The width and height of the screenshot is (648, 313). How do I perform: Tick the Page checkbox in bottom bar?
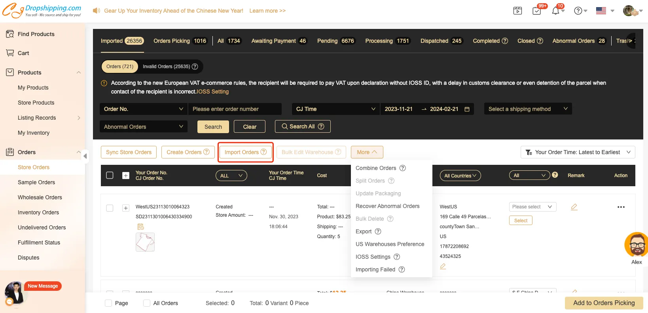[x=108, y=303]
